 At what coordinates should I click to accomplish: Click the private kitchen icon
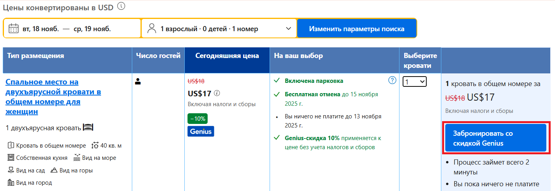click(x=11, y=158)
